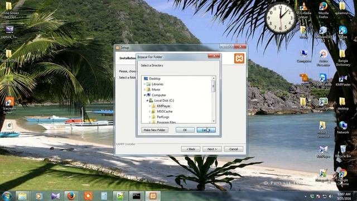Select the KMPlayer folder
Screen dimensions: 357x201
[163, 106]
